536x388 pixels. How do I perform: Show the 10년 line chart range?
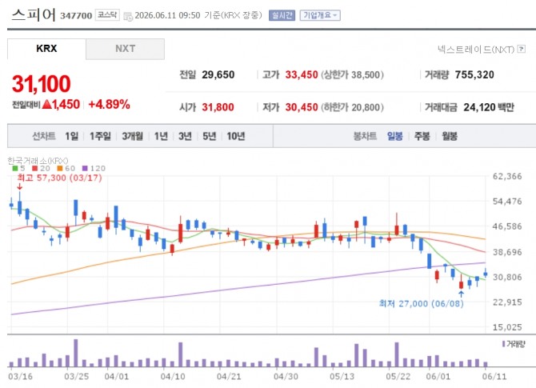click(x=236, y=136)
